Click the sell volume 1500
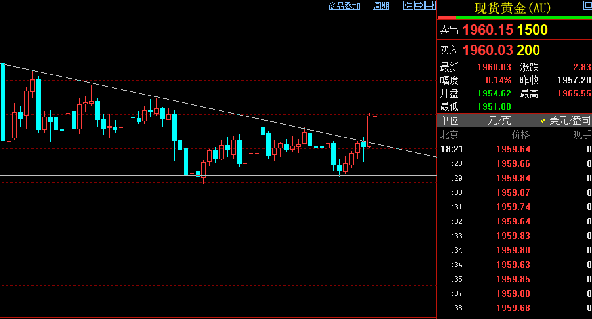This screenshot has width=592, height=319. (532, 30)
